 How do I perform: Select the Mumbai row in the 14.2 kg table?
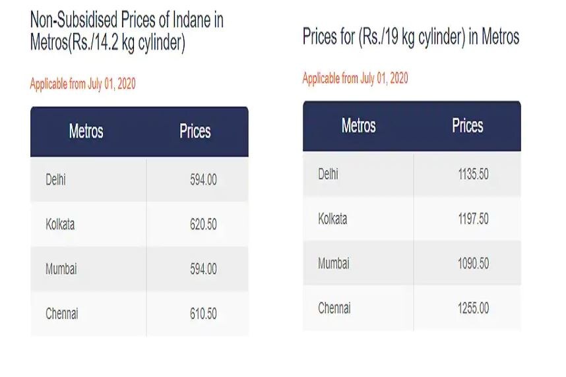tap(139, 269)
